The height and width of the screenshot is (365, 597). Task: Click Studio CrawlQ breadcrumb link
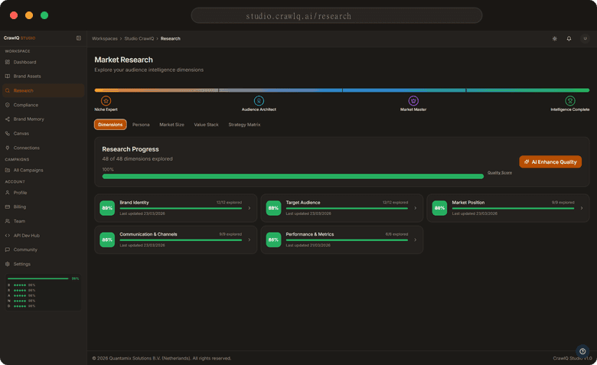coord(139,38)
